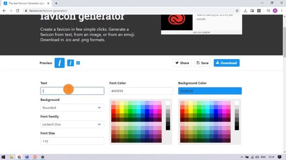Open Microsoft Teams from the taskbar
286x160 pixels.
coord(27,157)
